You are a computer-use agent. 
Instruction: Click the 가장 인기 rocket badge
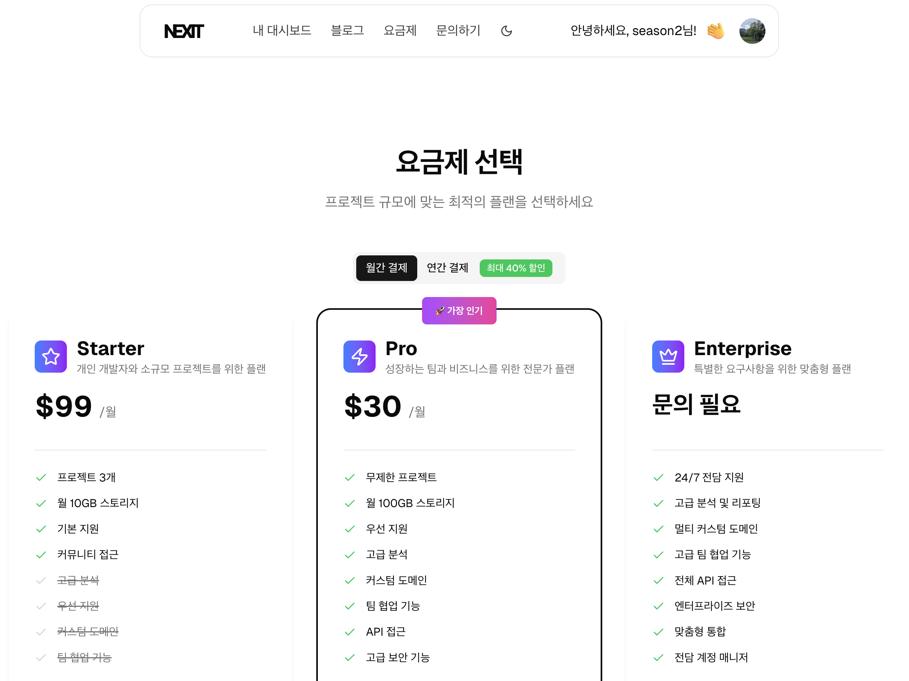point(459,311)
